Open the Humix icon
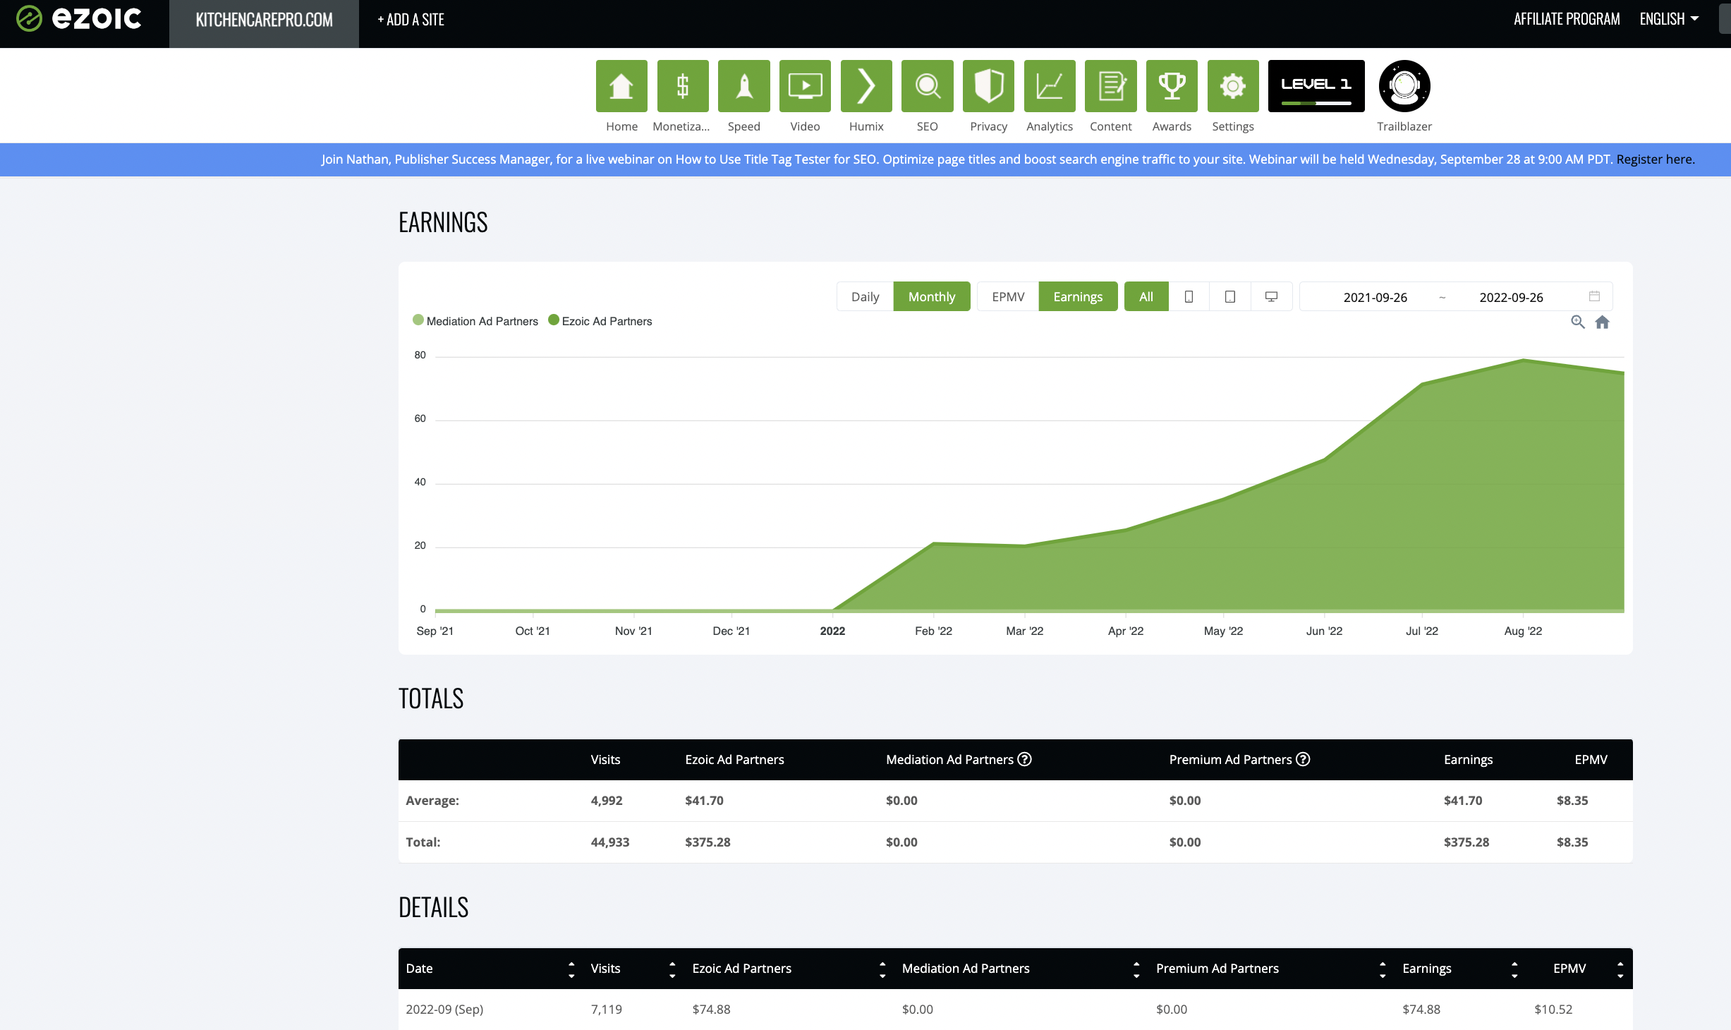 click(866, 86)
